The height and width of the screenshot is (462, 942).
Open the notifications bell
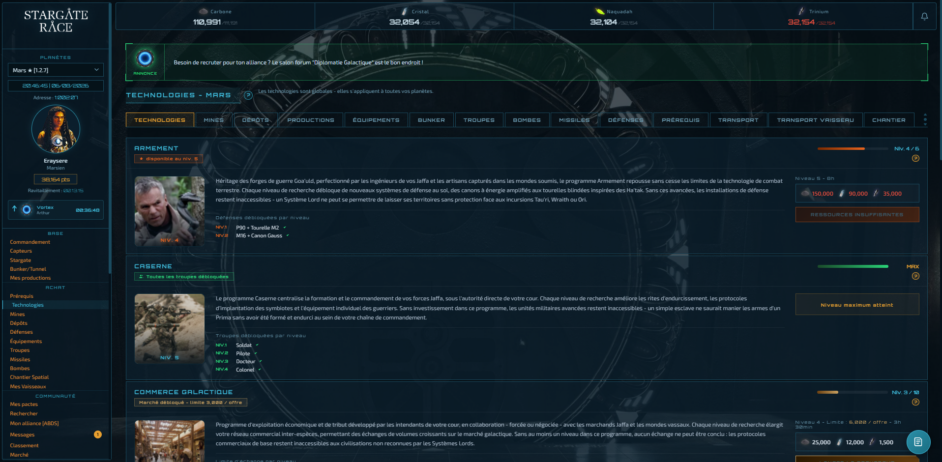[x=924, y=16]
